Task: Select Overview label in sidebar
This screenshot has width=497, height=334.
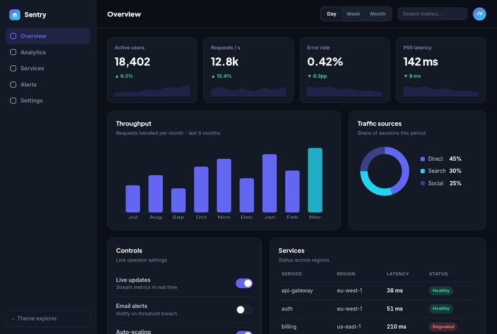Action: click(x=33, y=36)
